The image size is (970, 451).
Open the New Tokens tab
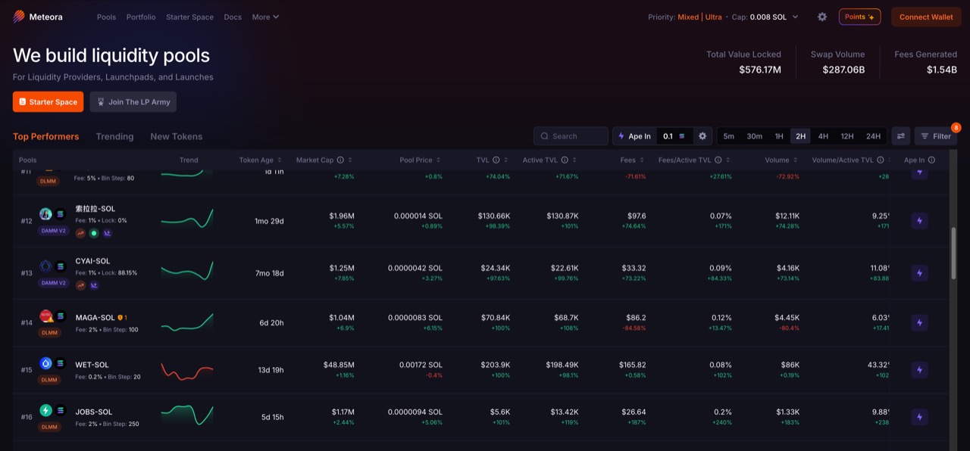click(176, 136)
